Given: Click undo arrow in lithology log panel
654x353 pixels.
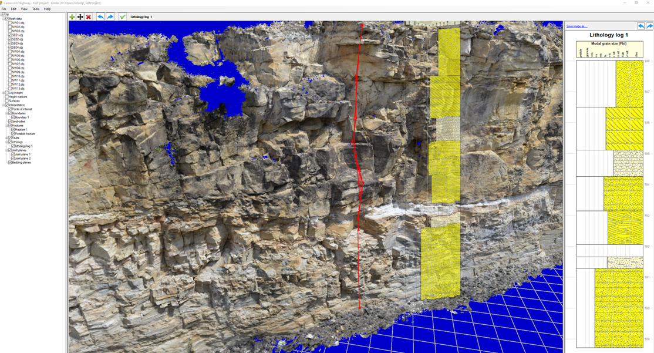Looking at the screenshot, I should [641, 26].
